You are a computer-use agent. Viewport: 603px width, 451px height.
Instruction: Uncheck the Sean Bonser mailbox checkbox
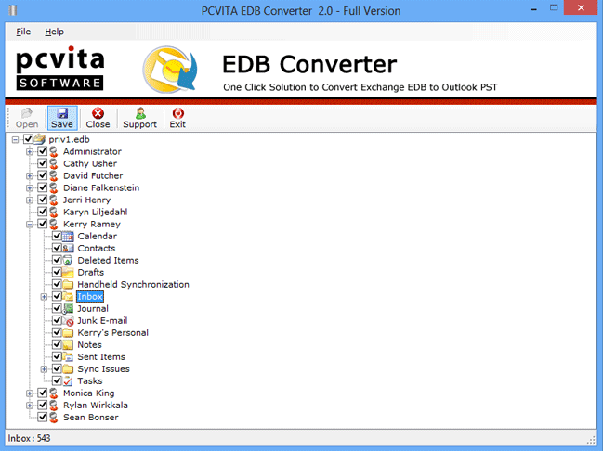(42, 417)
